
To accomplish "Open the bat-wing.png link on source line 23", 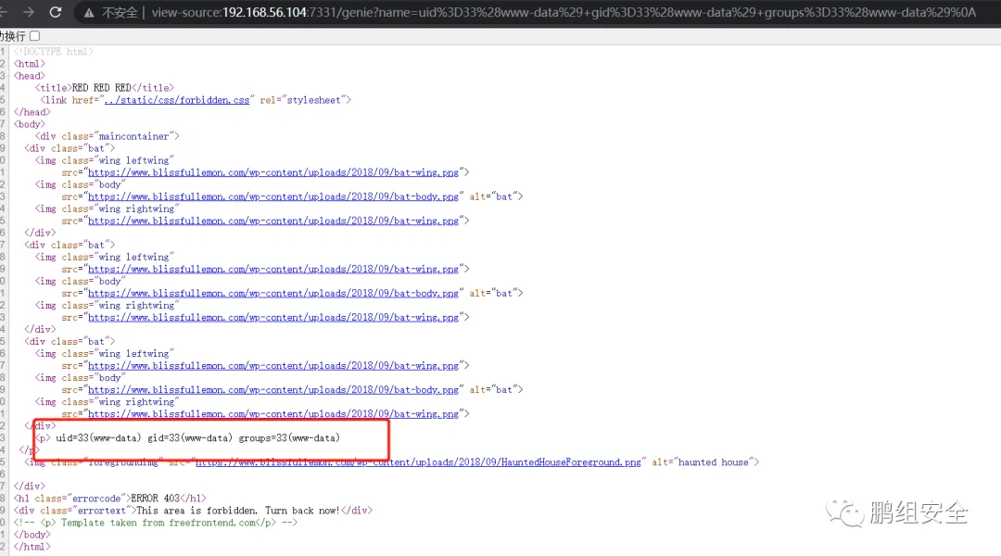I will pos(273,317).
